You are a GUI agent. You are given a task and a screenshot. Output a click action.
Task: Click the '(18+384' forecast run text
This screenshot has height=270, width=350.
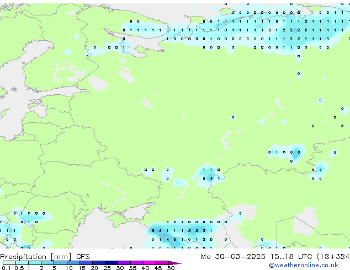333,257
